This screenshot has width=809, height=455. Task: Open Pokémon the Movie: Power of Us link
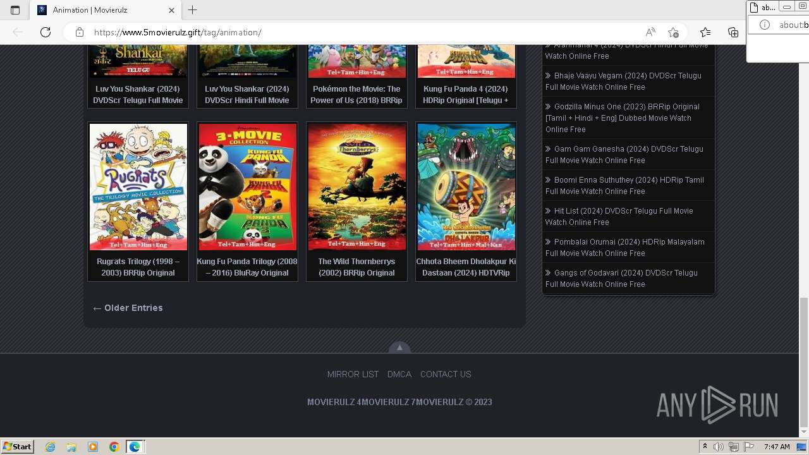(x=356, y=94)
